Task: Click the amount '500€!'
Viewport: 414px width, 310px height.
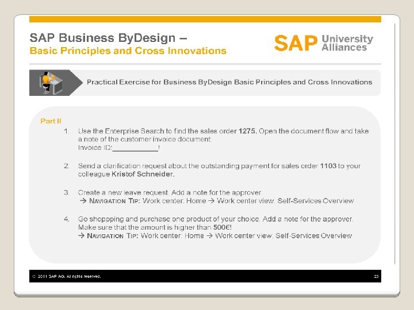Action: click(x=223, y=227)
